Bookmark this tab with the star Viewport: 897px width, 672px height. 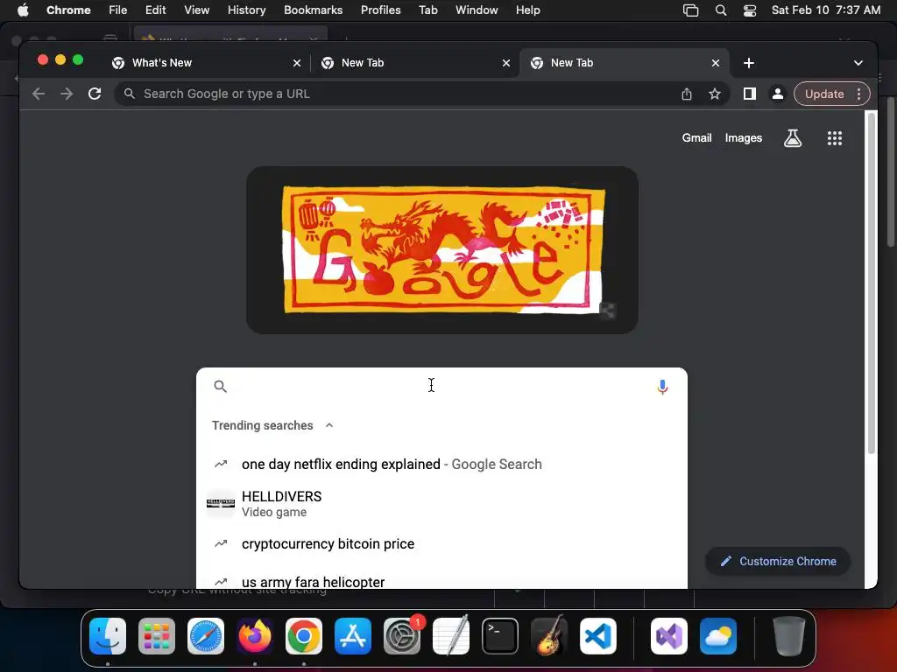click(x=715, y=94)
